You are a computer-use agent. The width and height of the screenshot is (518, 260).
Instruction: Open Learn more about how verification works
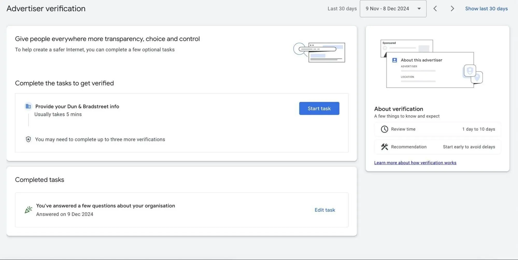415,163
